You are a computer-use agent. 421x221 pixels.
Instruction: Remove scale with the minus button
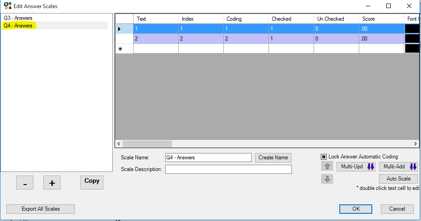point(25,183)
